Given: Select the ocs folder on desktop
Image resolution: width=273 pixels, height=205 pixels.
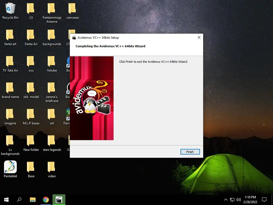Looking at the screenshot, I should [31, 64].
